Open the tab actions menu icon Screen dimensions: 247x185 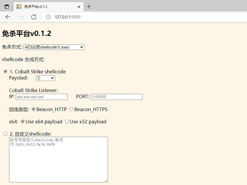point(7,7)
